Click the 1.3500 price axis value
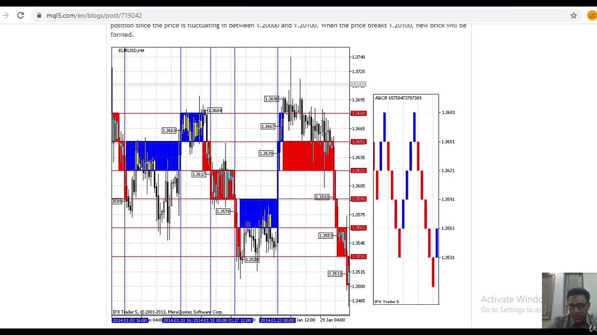The height and width of the screenshot is (335, 597). [359, 286]
